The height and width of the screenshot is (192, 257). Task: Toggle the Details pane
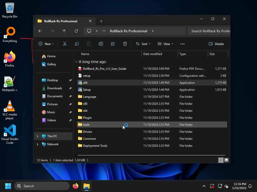click(216, 44)
